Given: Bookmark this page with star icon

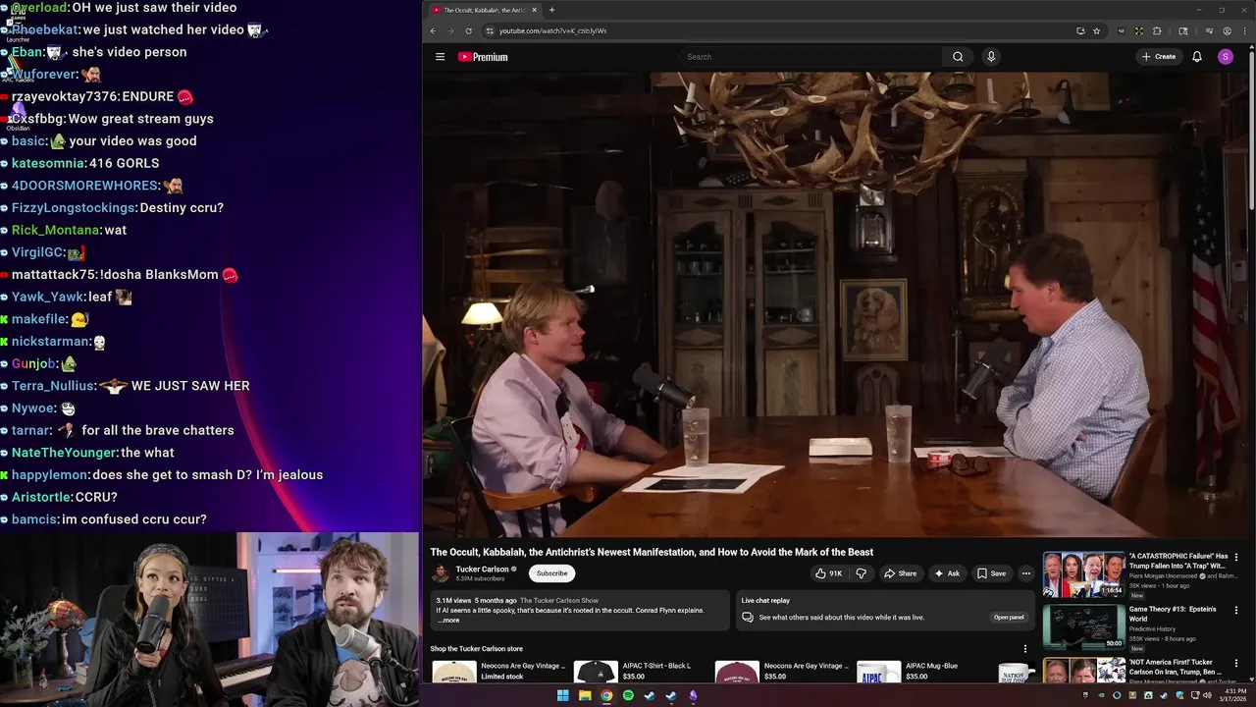Looking at the screenshot, I should [1096, 30].
